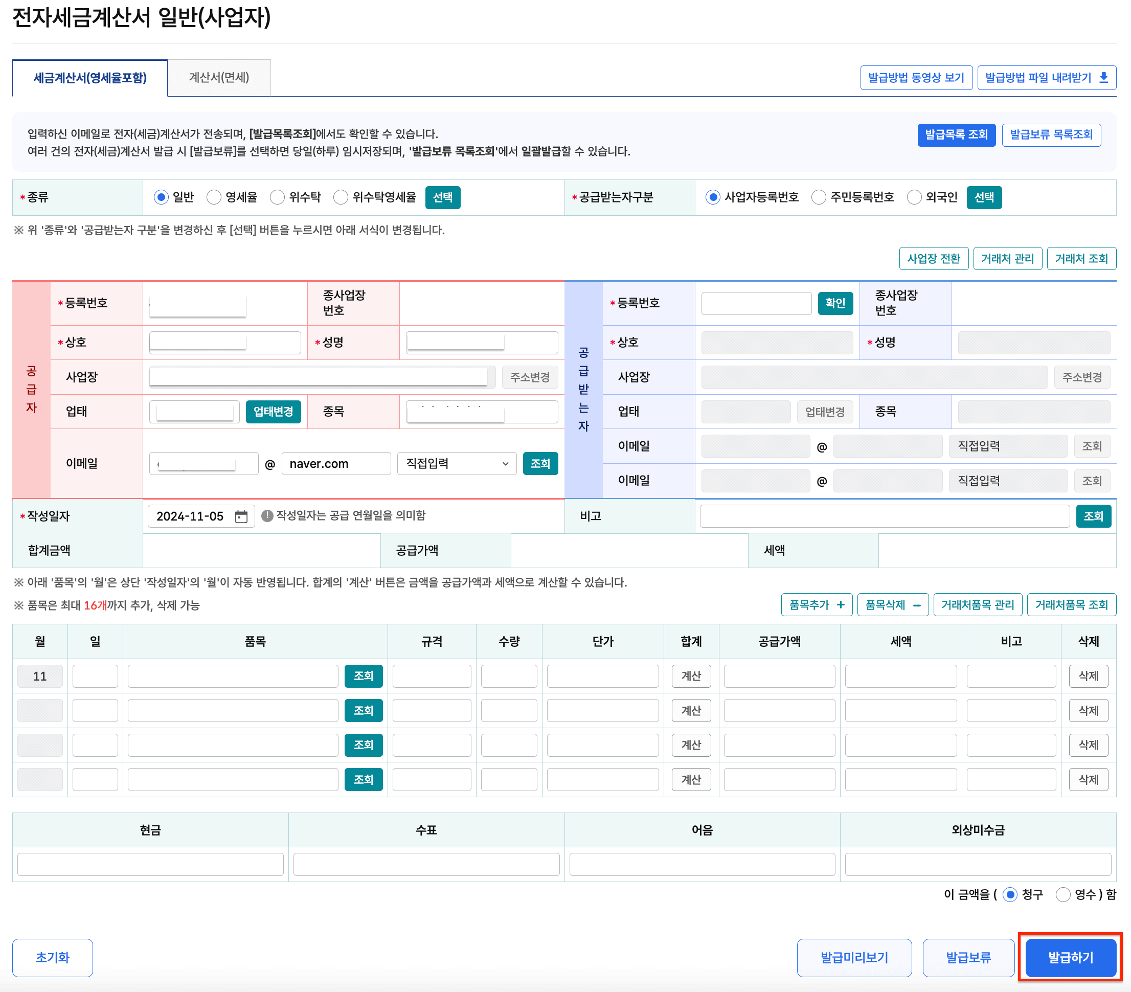Open the calendar picker for 작성일자
Viewport: 1131px width, 992px height.
pyautogui.click(x=241, y=516)
